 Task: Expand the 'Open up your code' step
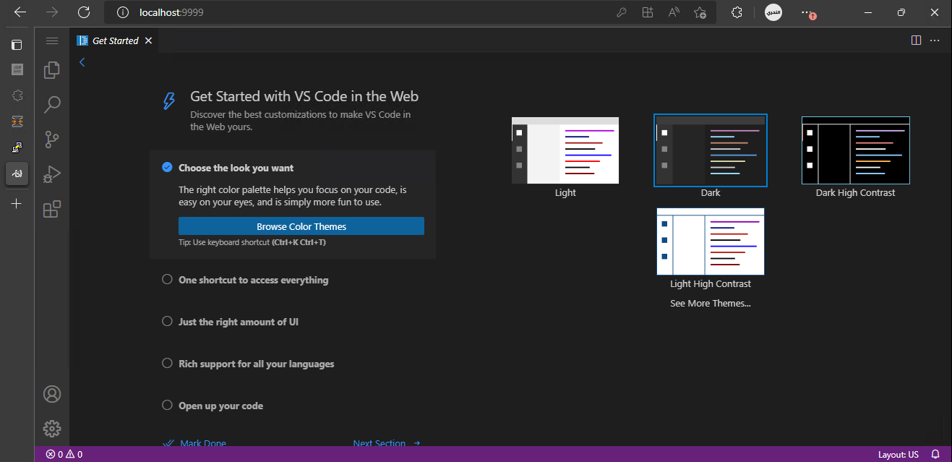(220, 406)
